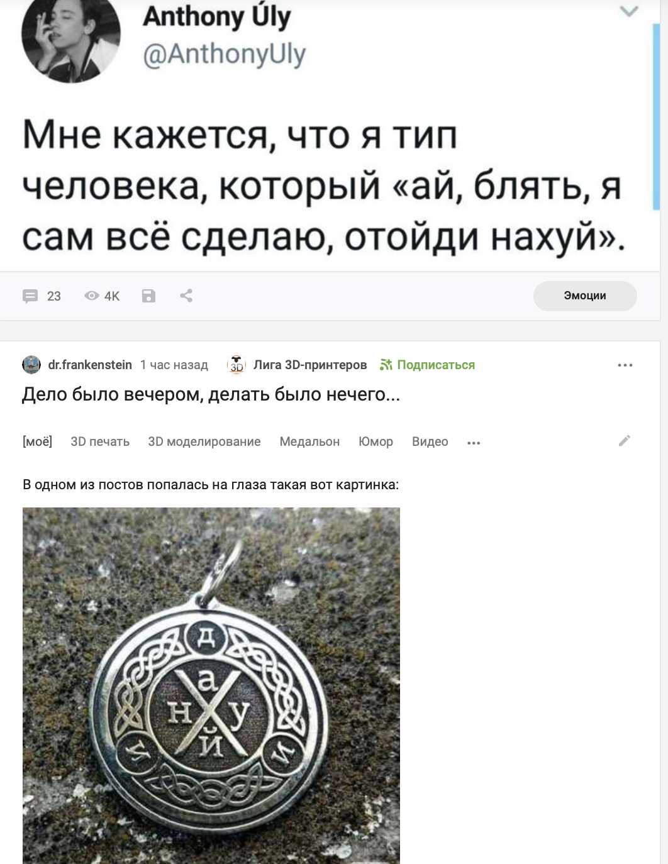Expand more tags with the ellipsis
The width and height of the screenshot is (668, 864).
point(474,443)
